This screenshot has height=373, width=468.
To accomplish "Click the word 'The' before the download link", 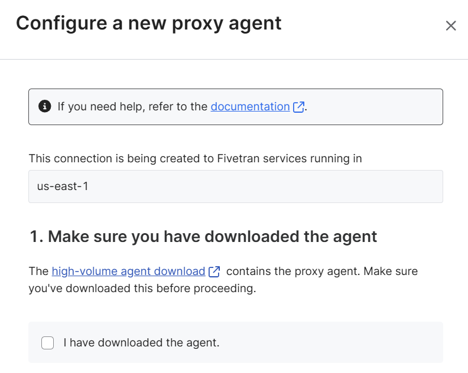I will click(x=38, y=271).
